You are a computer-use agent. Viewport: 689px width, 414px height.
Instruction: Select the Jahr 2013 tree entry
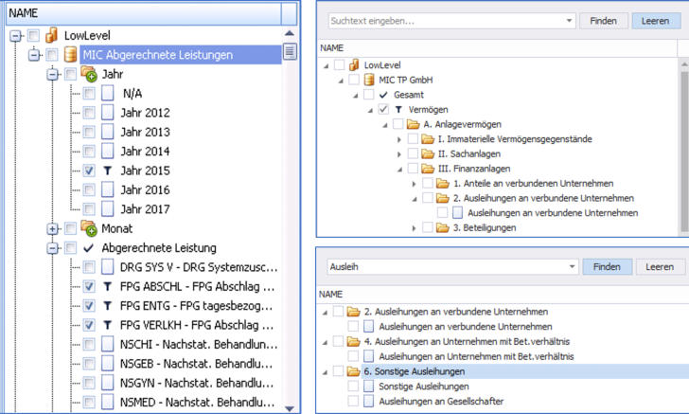point(146,133)
